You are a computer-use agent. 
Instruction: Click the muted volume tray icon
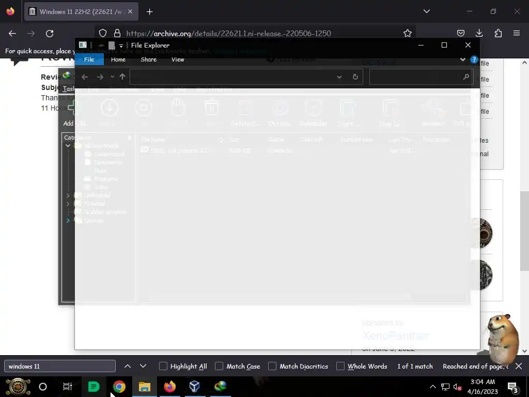[457, 387]
